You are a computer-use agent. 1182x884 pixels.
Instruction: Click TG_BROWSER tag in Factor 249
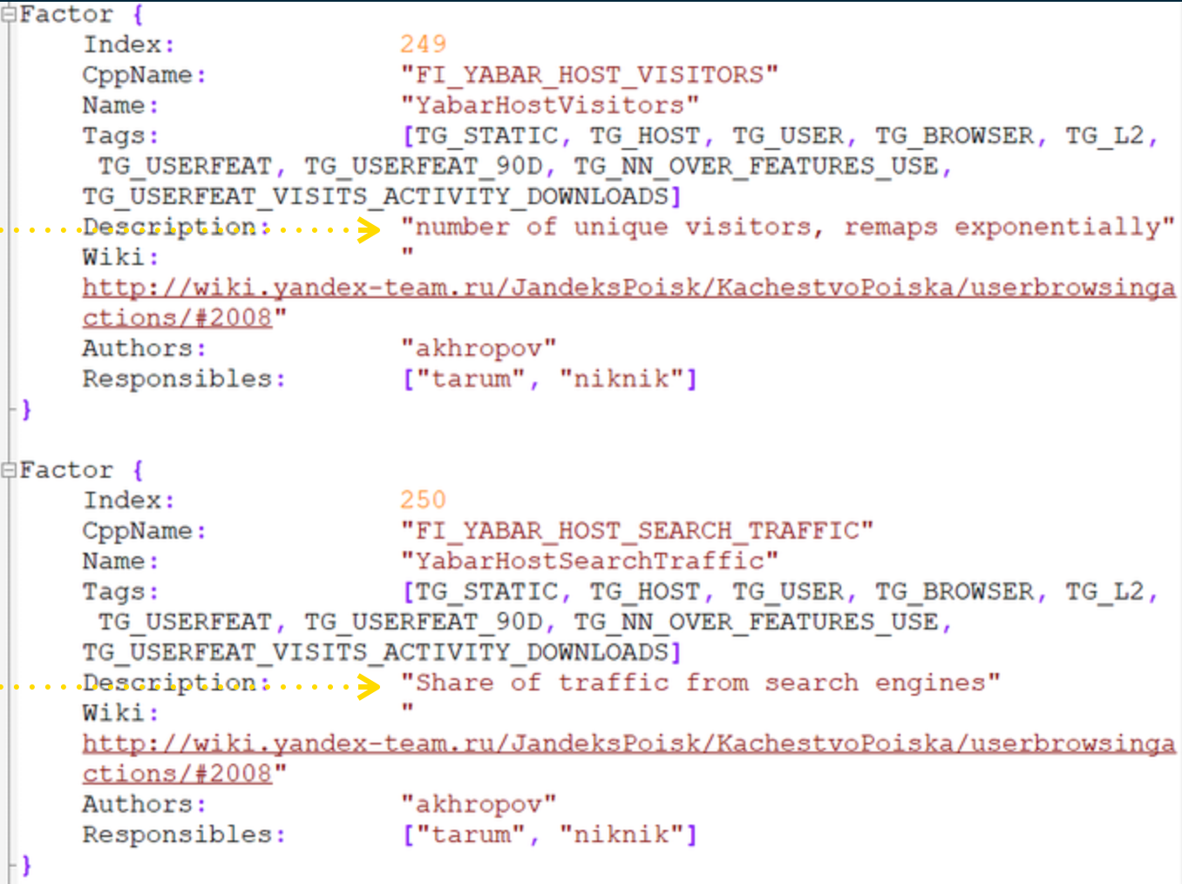(954, 136)
